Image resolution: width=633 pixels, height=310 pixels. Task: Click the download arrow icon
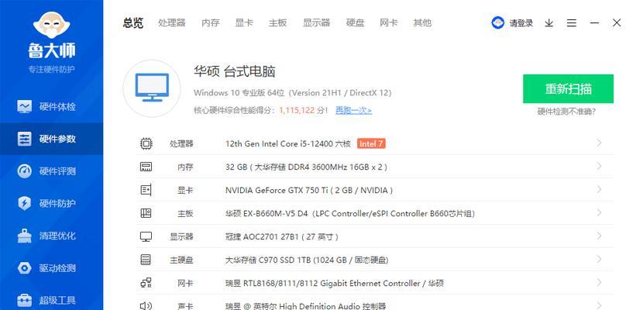pyautogui.click(x=549, y=23)
